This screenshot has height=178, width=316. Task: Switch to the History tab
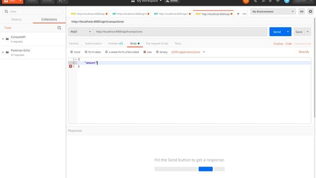pos(16,19)
